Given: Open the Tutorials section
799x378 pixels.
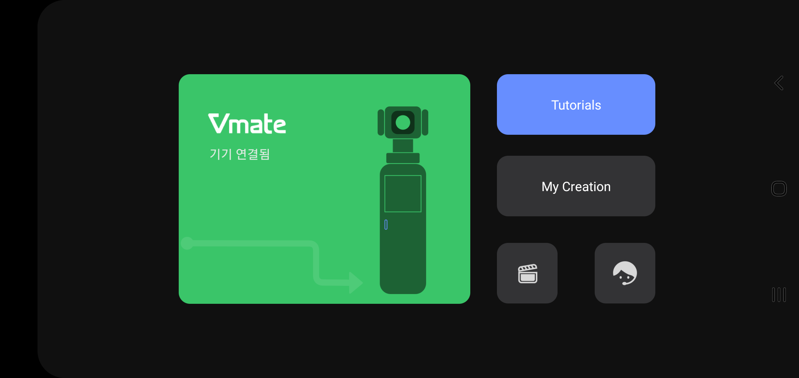Looking at the screenshot, I should [576, 105].
